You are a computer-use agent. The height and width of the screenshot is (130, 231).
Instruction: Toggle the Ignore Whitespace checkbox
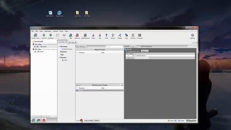pyautogui.click(x=139, y=47)
